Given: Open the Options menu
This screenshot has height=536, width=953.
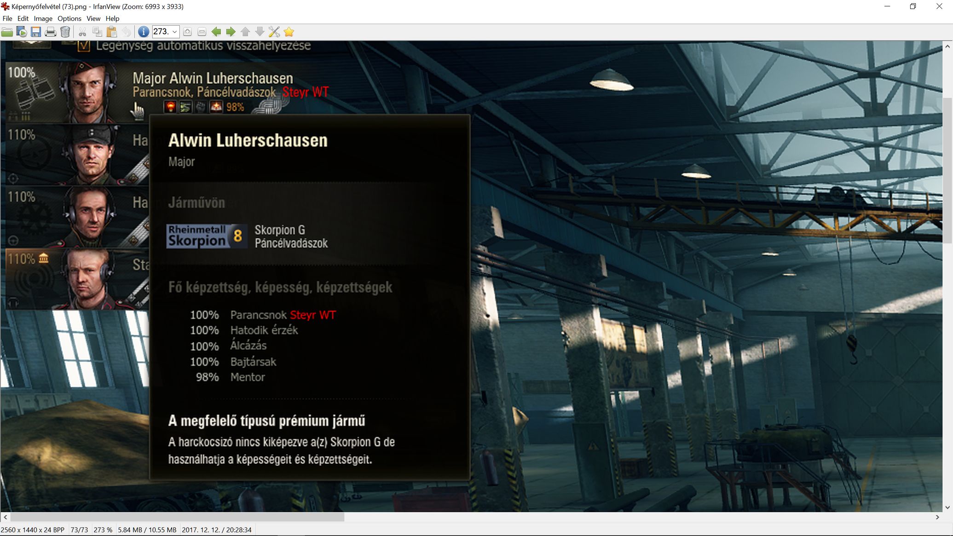Looking at the screenshot, I should pyautogui.click(x=69, y=18).
